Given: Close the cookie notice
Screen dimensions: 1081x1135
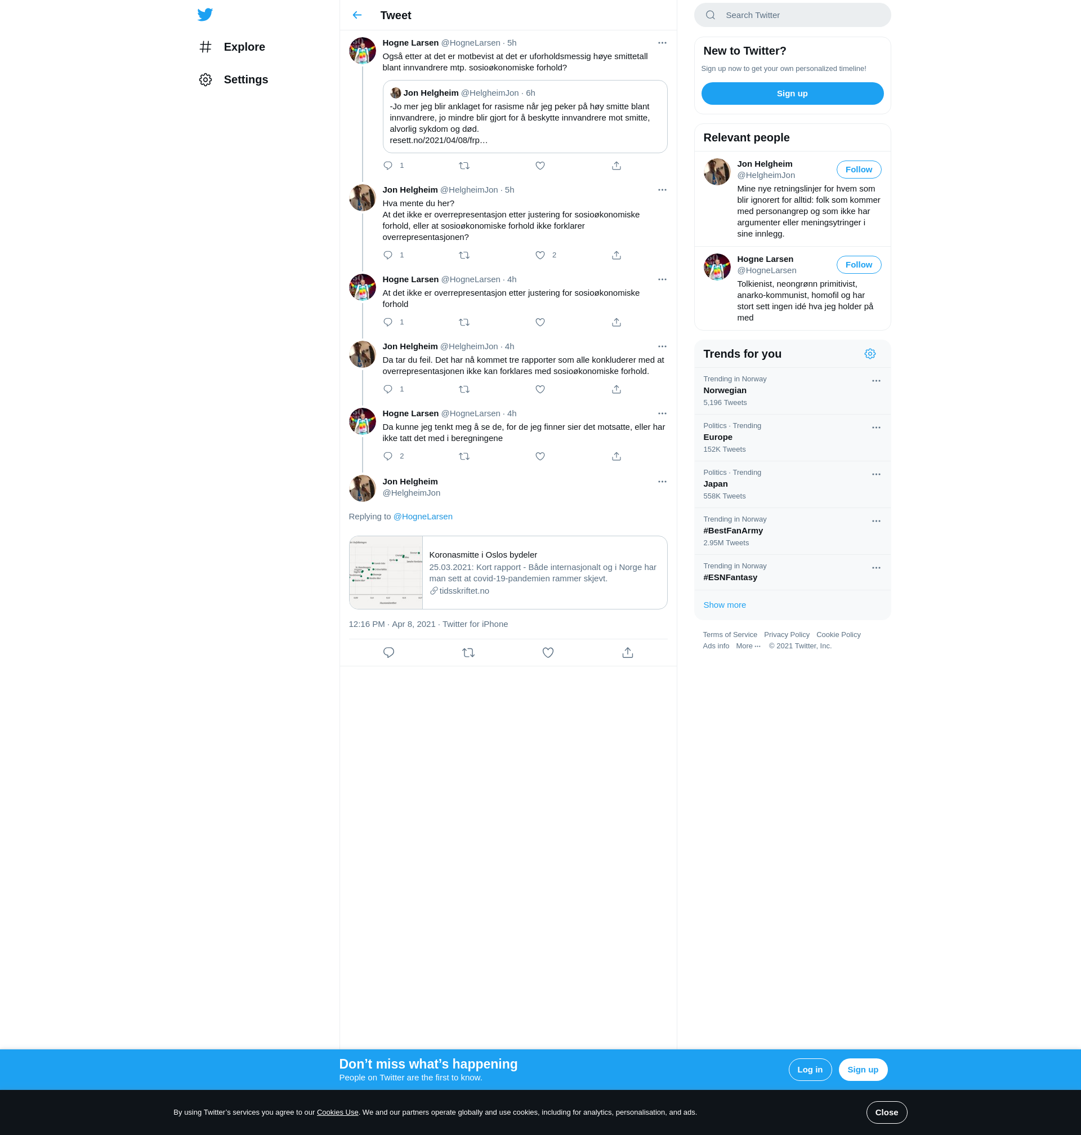Looking at the screenshot, I should point(886,1112).
